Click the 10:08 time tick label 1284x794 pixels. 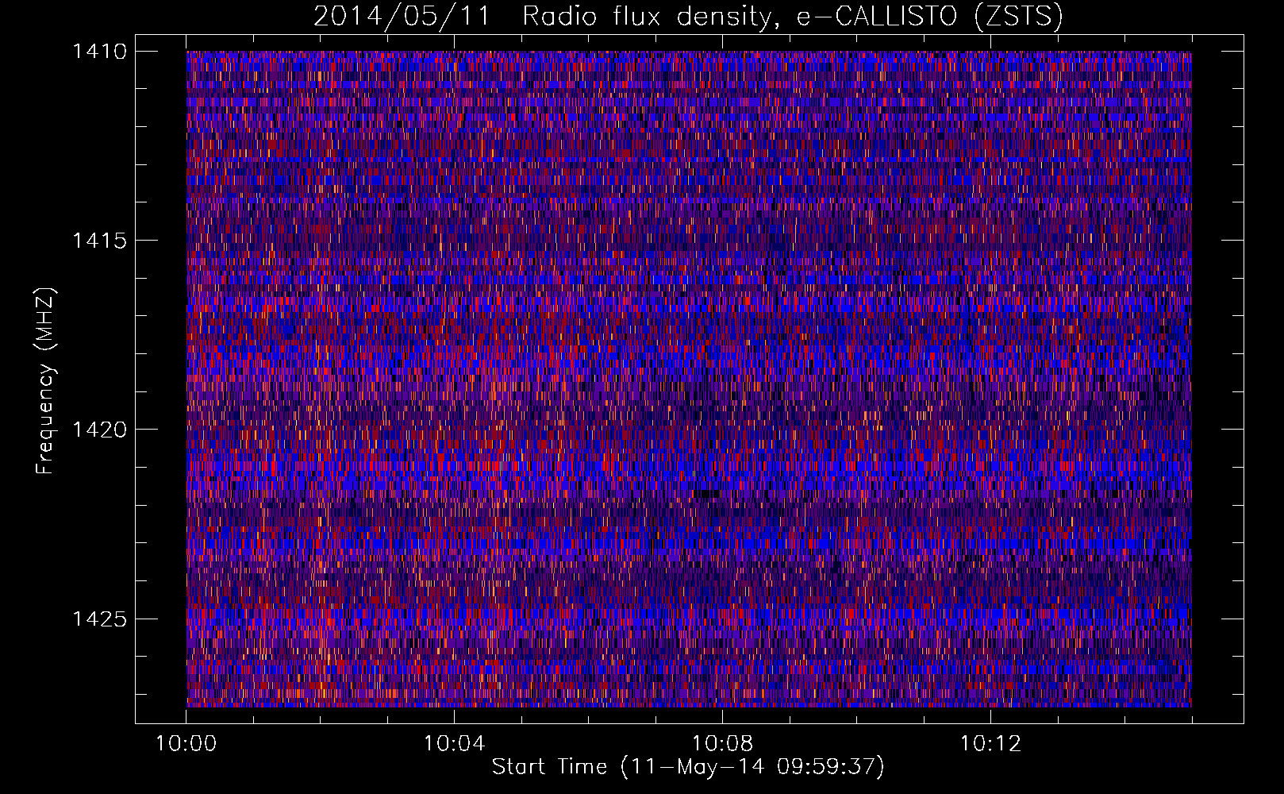click(723, 744)
